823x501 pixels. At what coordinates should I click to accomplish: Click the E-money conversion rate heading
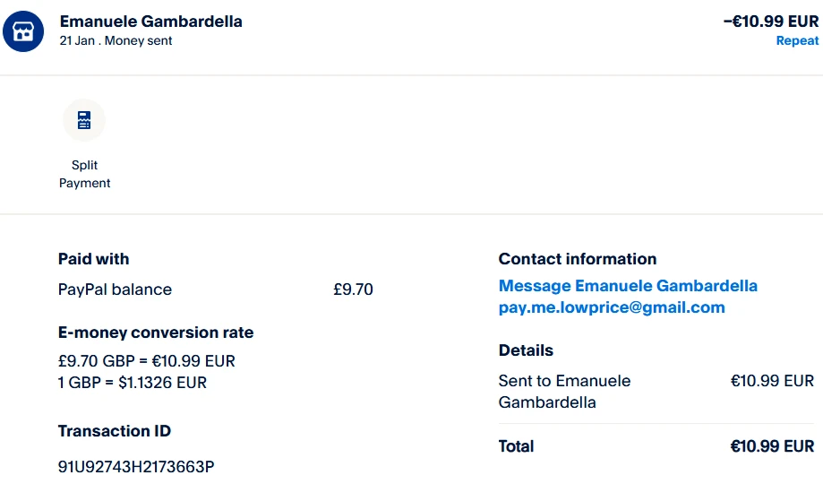click(x=156, y=333)
